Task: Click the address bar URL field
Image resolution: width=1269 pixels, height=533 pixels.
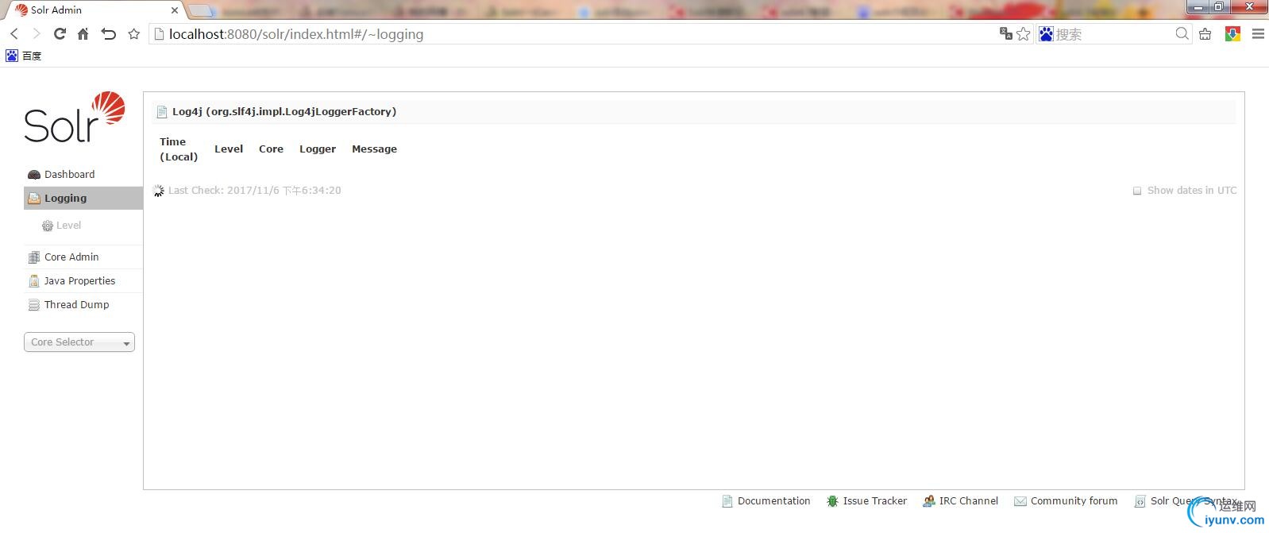Action: point(572,33)
